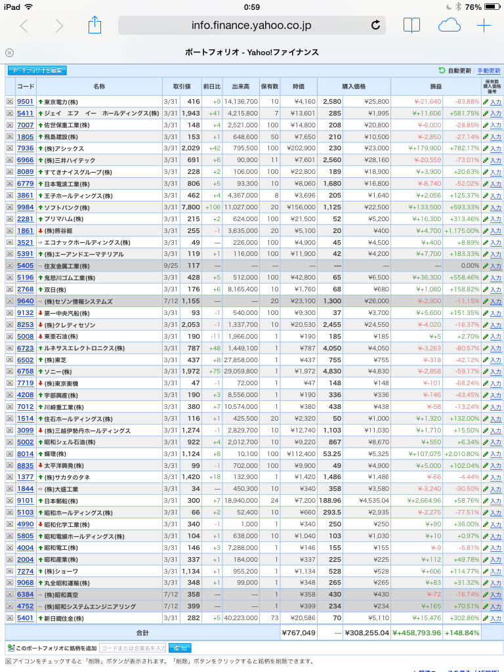Open the Safari bookmarks book icon
Image resolution: width=504 pixels, height=672 pixels.
pyautogui.click(x=411, y=26)
